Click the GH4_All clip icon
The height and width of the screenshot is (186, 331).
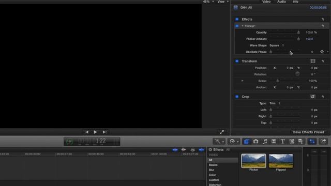(236, 8)
